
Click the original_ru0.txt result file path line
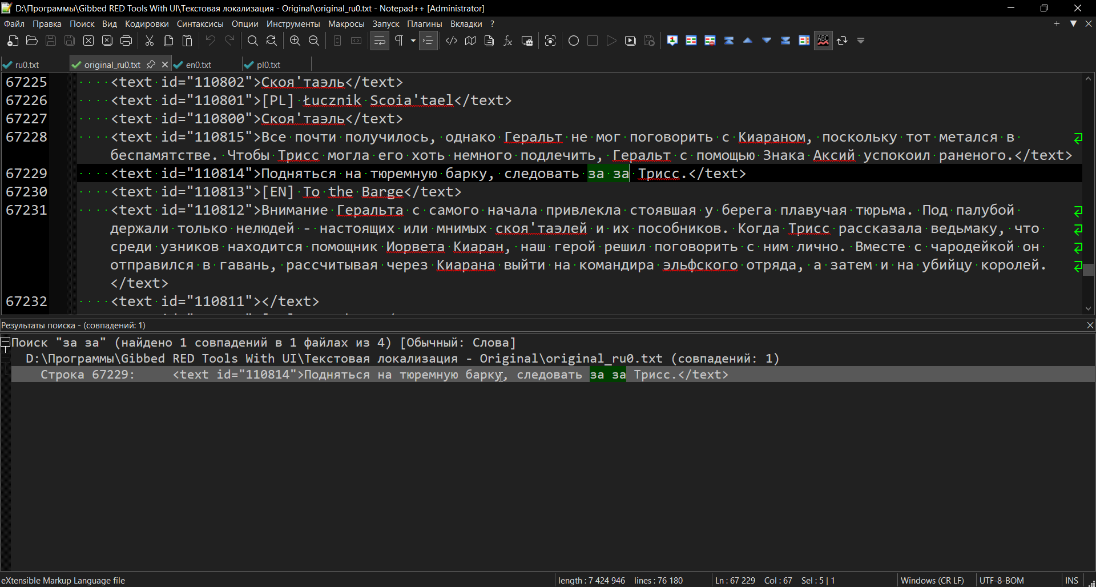pos(402,359)
